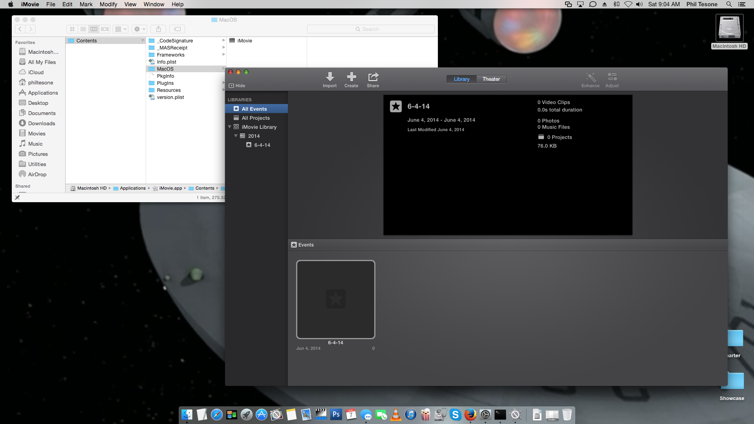Open Finder Action gear dropdown

(x=139, y=29)
